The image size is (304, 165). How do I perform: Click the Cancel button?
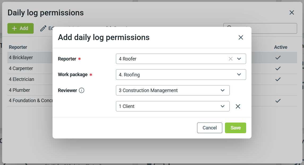point(210,128)
